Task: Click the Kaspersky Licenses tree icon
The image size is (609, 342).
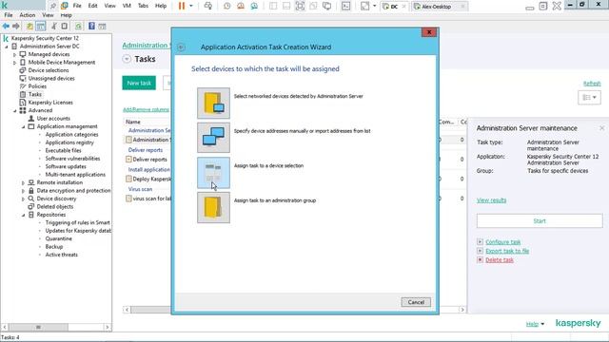Action: point(23,103)
